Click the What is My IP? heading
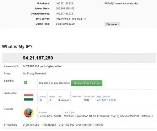157x131 pixels. pos(17,47)
